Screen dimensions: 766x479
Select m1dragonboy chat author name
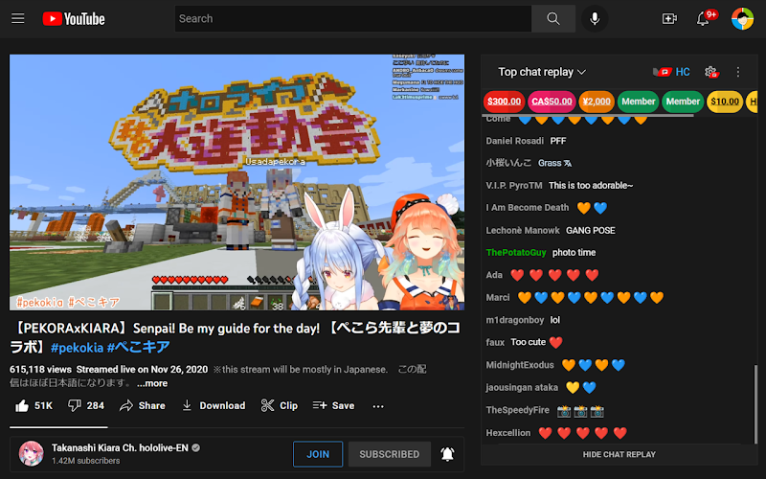click(x=514, y=320)
